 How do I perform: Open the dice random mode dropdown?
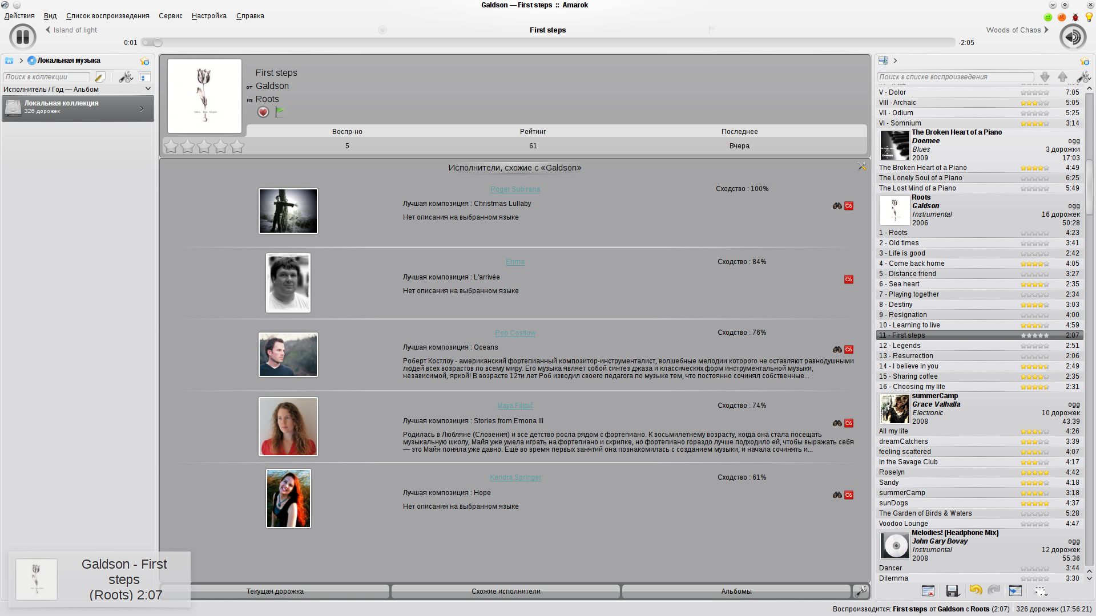(1041, 591)
